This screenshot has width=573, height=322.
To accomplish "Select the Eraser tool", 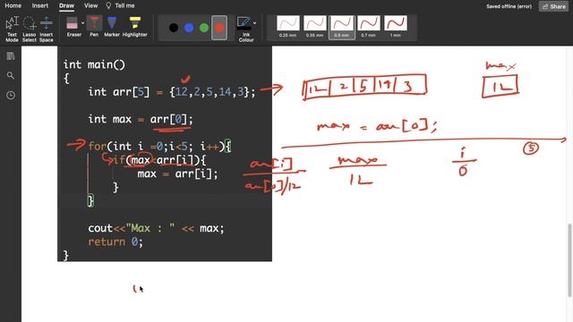I will pos(73,27).
